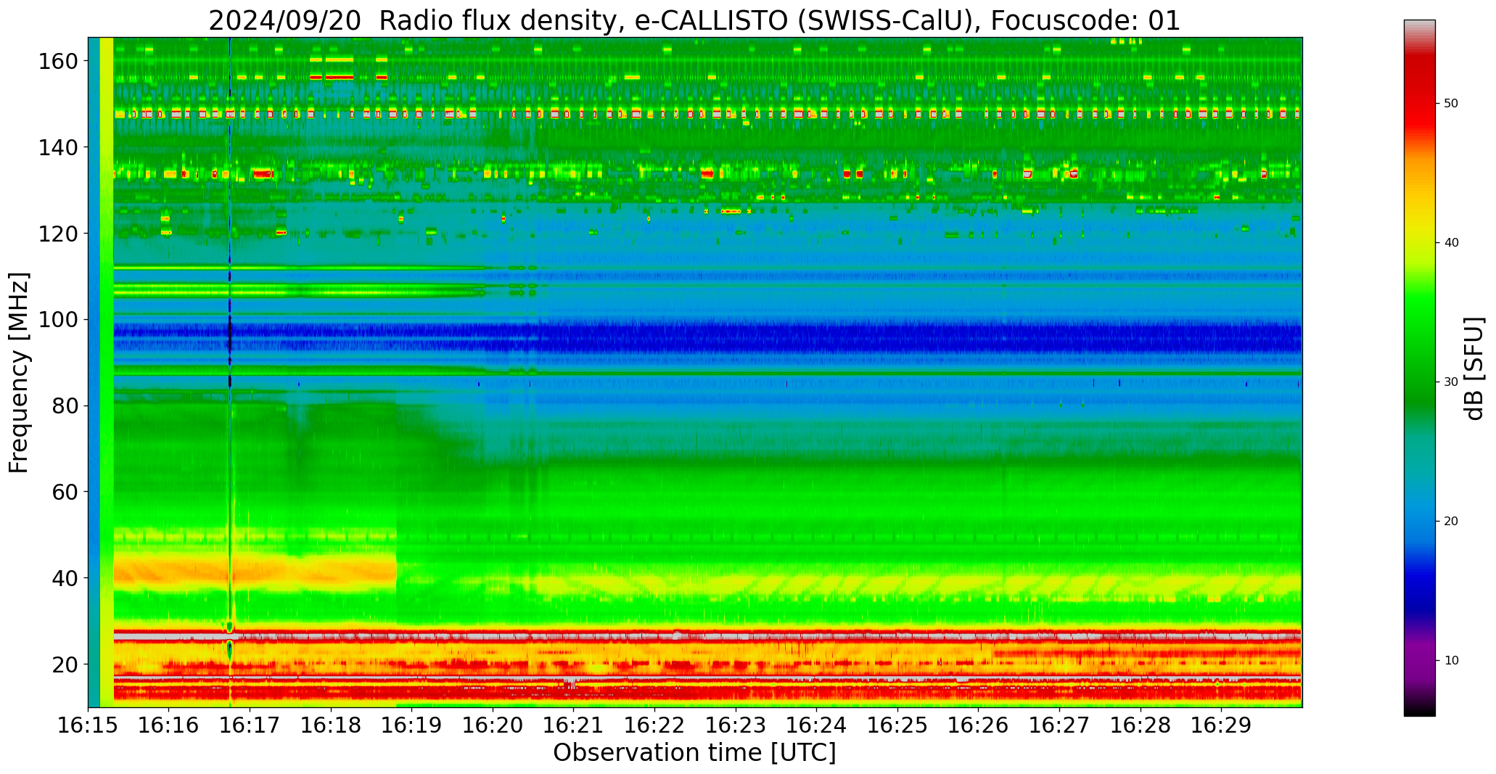
Task: Click the 40 frequency tick label
Action: click(x=65, y=578)
